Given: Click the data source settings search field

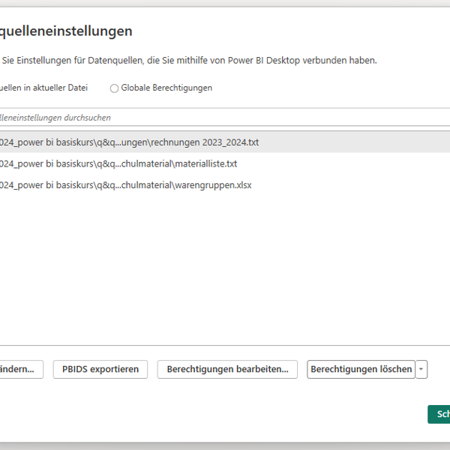Looking at the screenshot, I should (x=225, y=118).
